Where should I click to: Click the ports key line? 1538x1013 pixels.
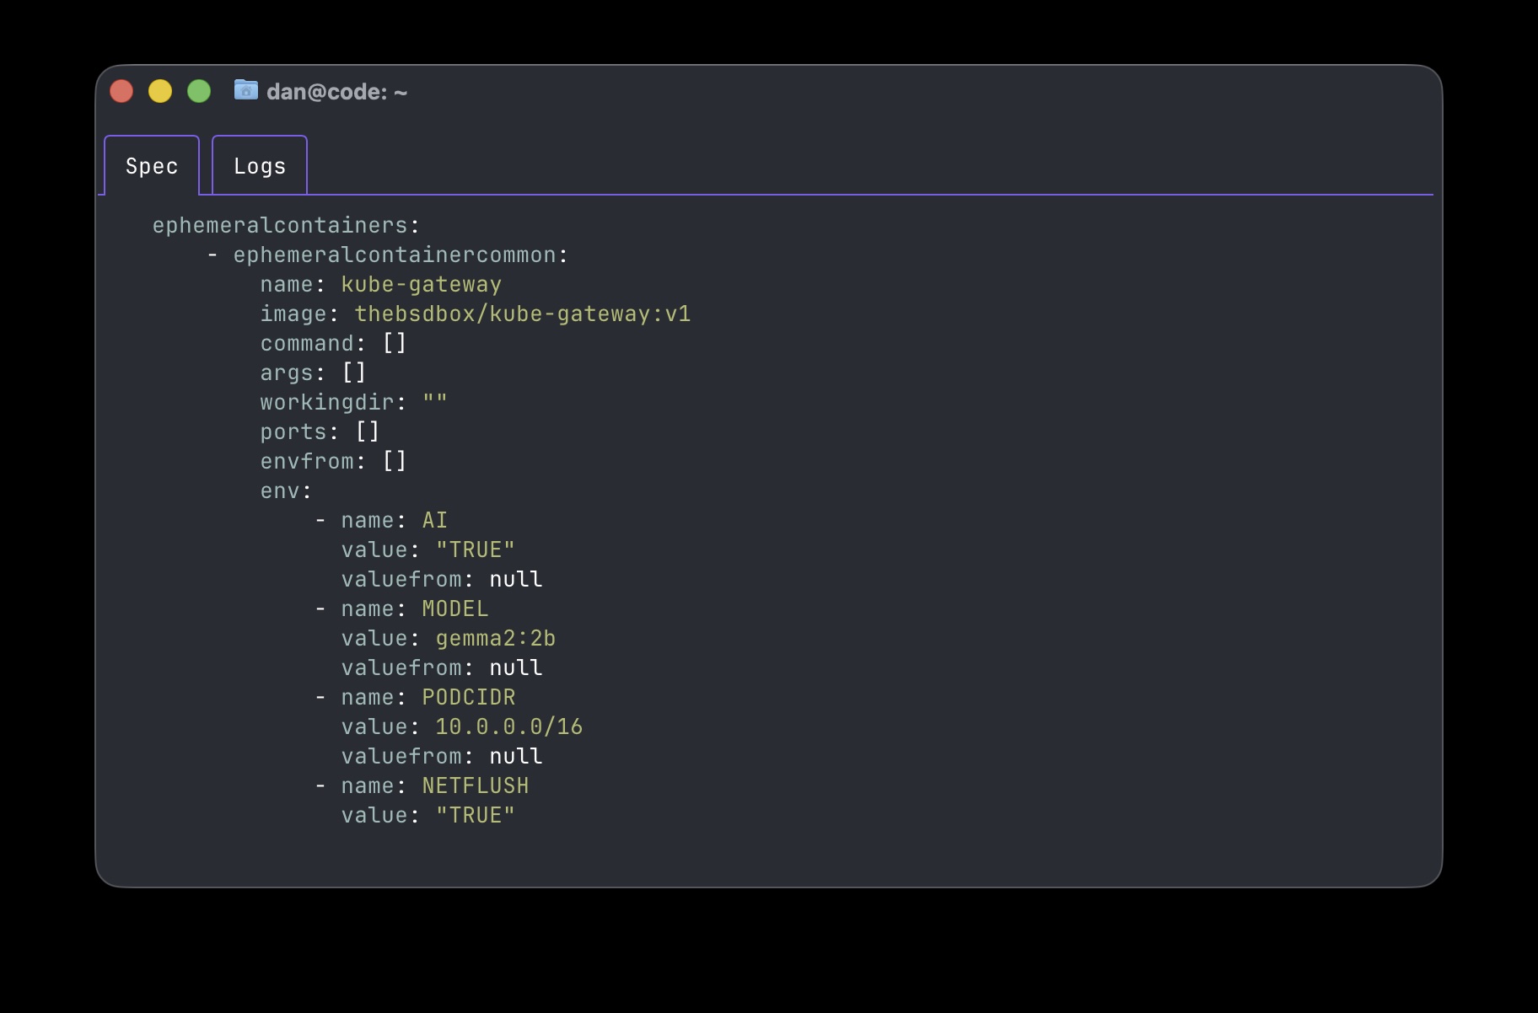(x=293, y=432)
